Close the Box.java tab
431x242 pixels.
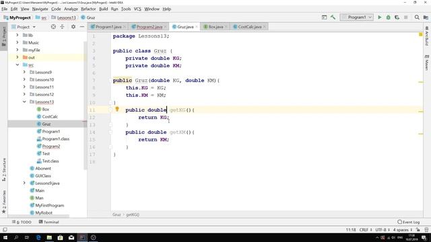pyautogui.click(x=226, y=27)
